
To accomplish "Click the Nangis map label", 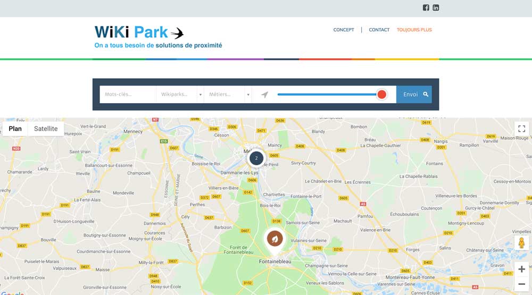I will 440,141.
